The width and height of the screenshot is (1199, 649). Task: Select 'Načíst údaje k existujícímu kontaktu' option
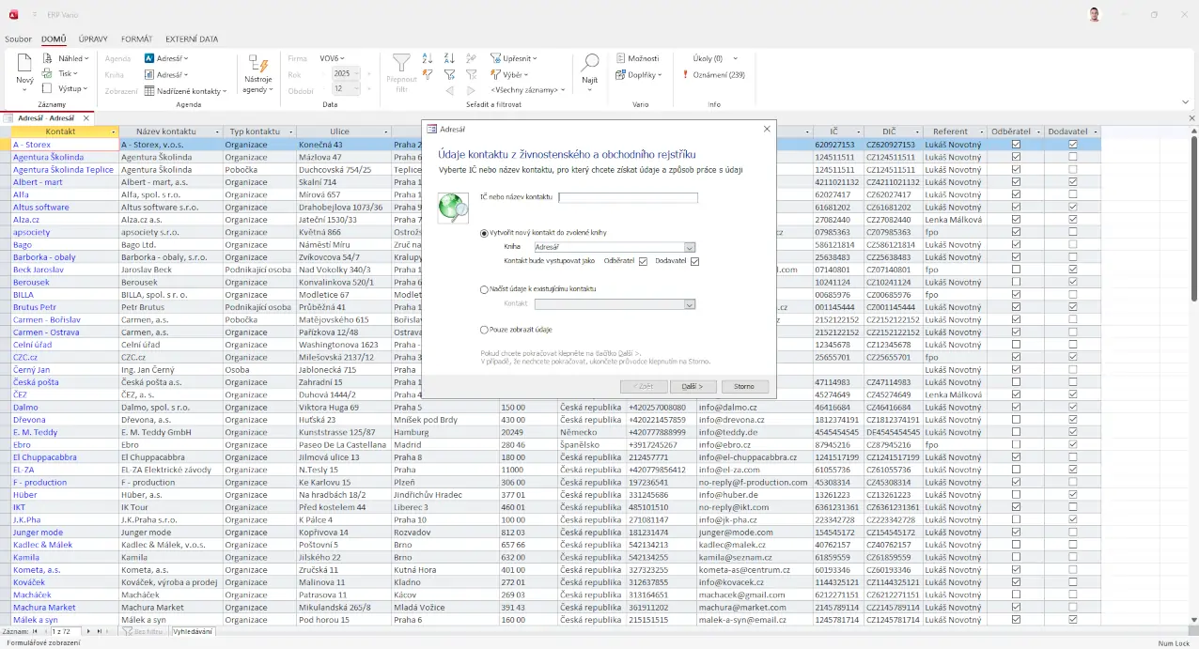click(484, 289)
